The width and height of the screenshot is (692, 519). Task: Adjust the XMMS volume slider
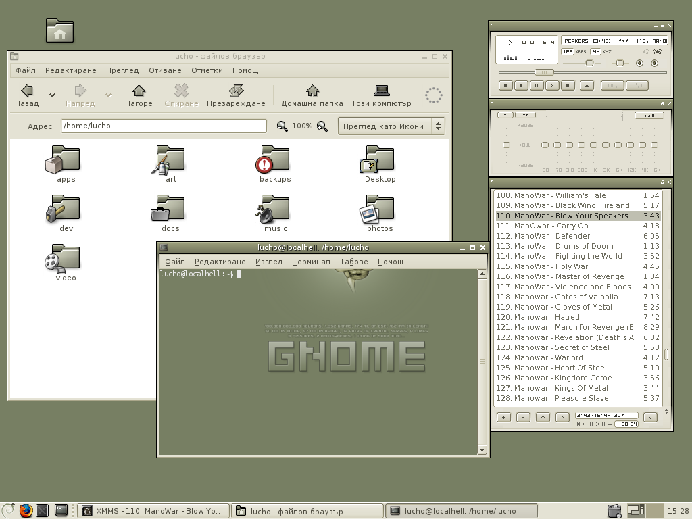(589, 63)
